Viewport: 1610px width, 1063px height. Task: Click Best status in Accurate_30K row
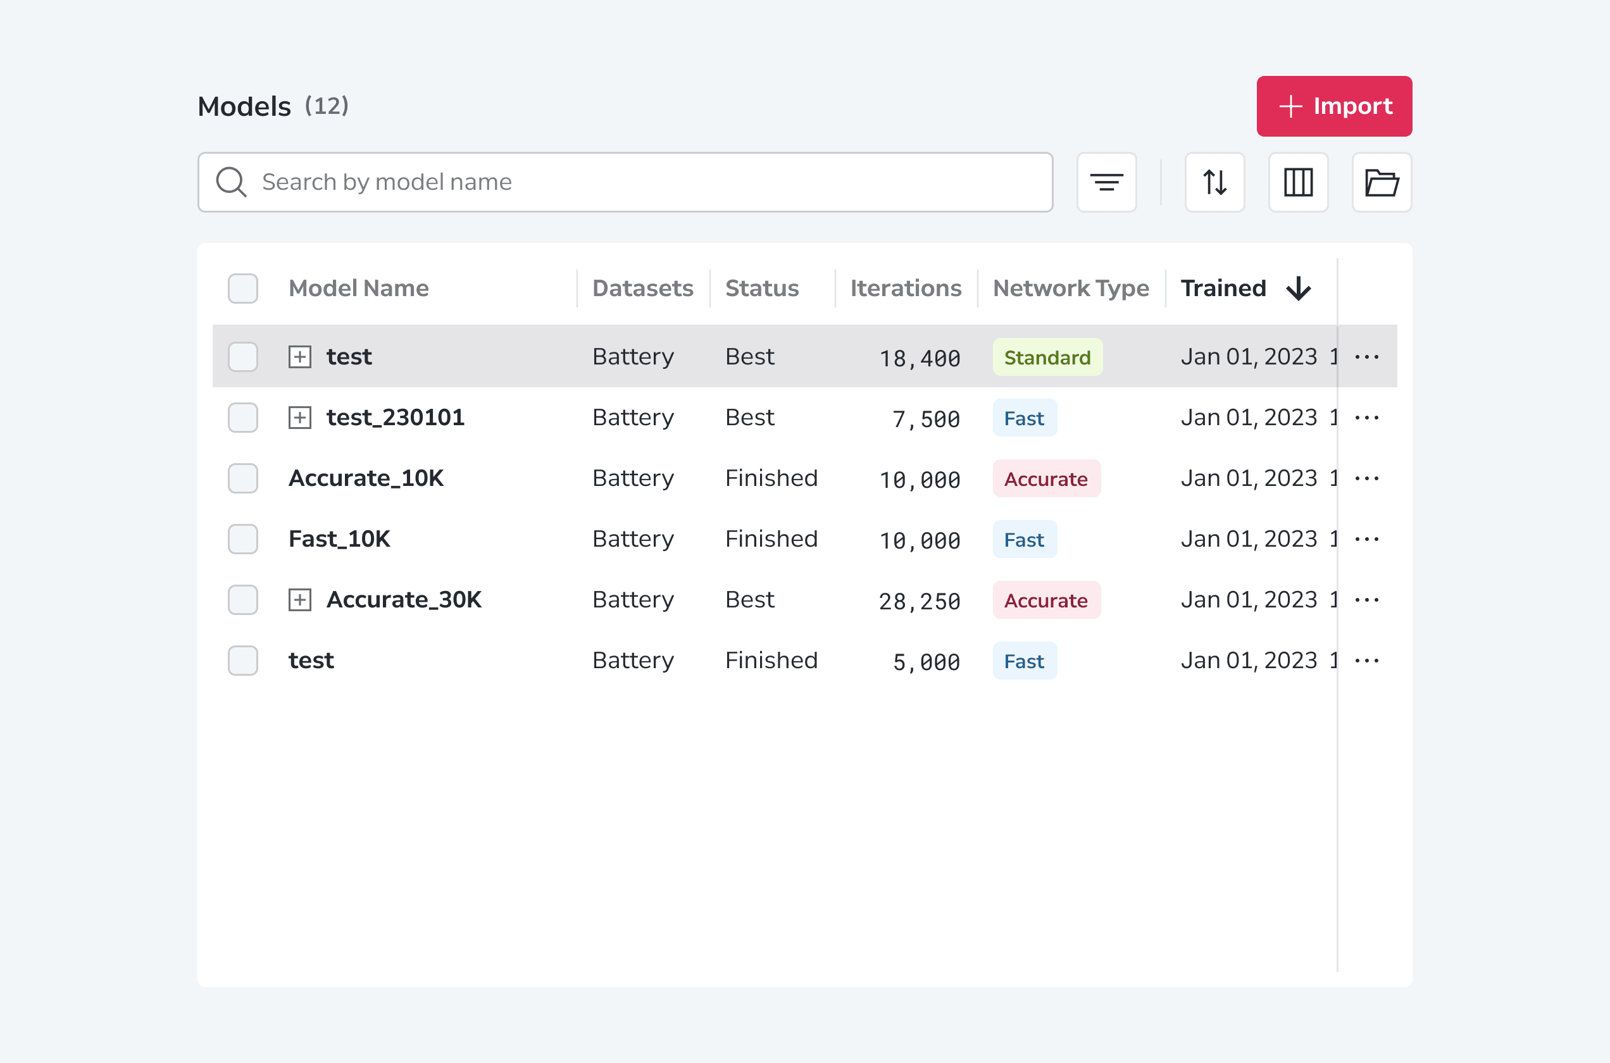pos(750,600)
